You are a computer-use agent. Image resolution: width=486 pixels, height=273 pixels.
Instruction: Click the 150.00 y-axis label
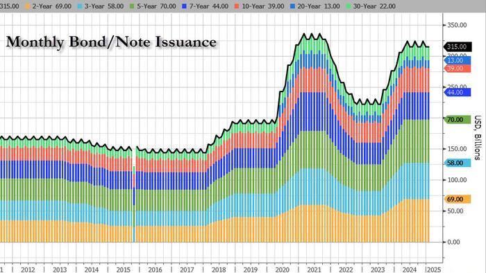(457, 149)
